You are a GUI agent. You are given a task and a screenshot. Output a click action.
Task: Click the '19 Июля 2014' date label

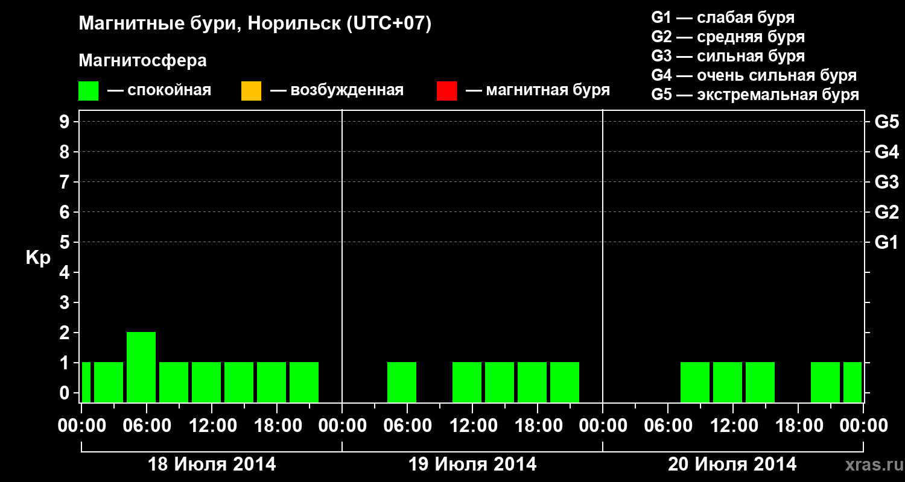[472, 465]
